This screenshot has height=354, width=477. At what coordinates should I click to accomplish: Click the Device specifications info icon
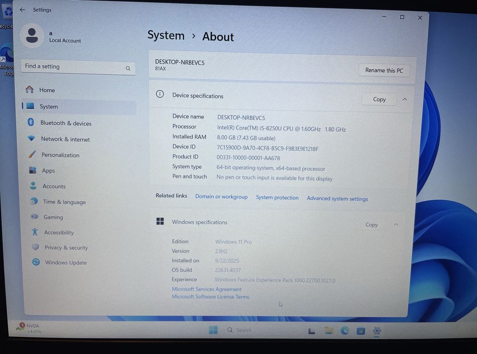tap(160, 94)
